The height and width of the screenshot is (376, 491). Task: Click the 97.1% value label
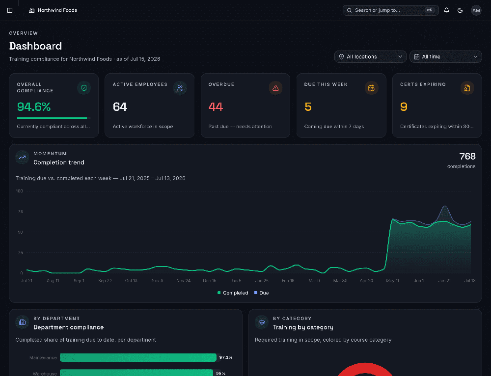(226, 357)
